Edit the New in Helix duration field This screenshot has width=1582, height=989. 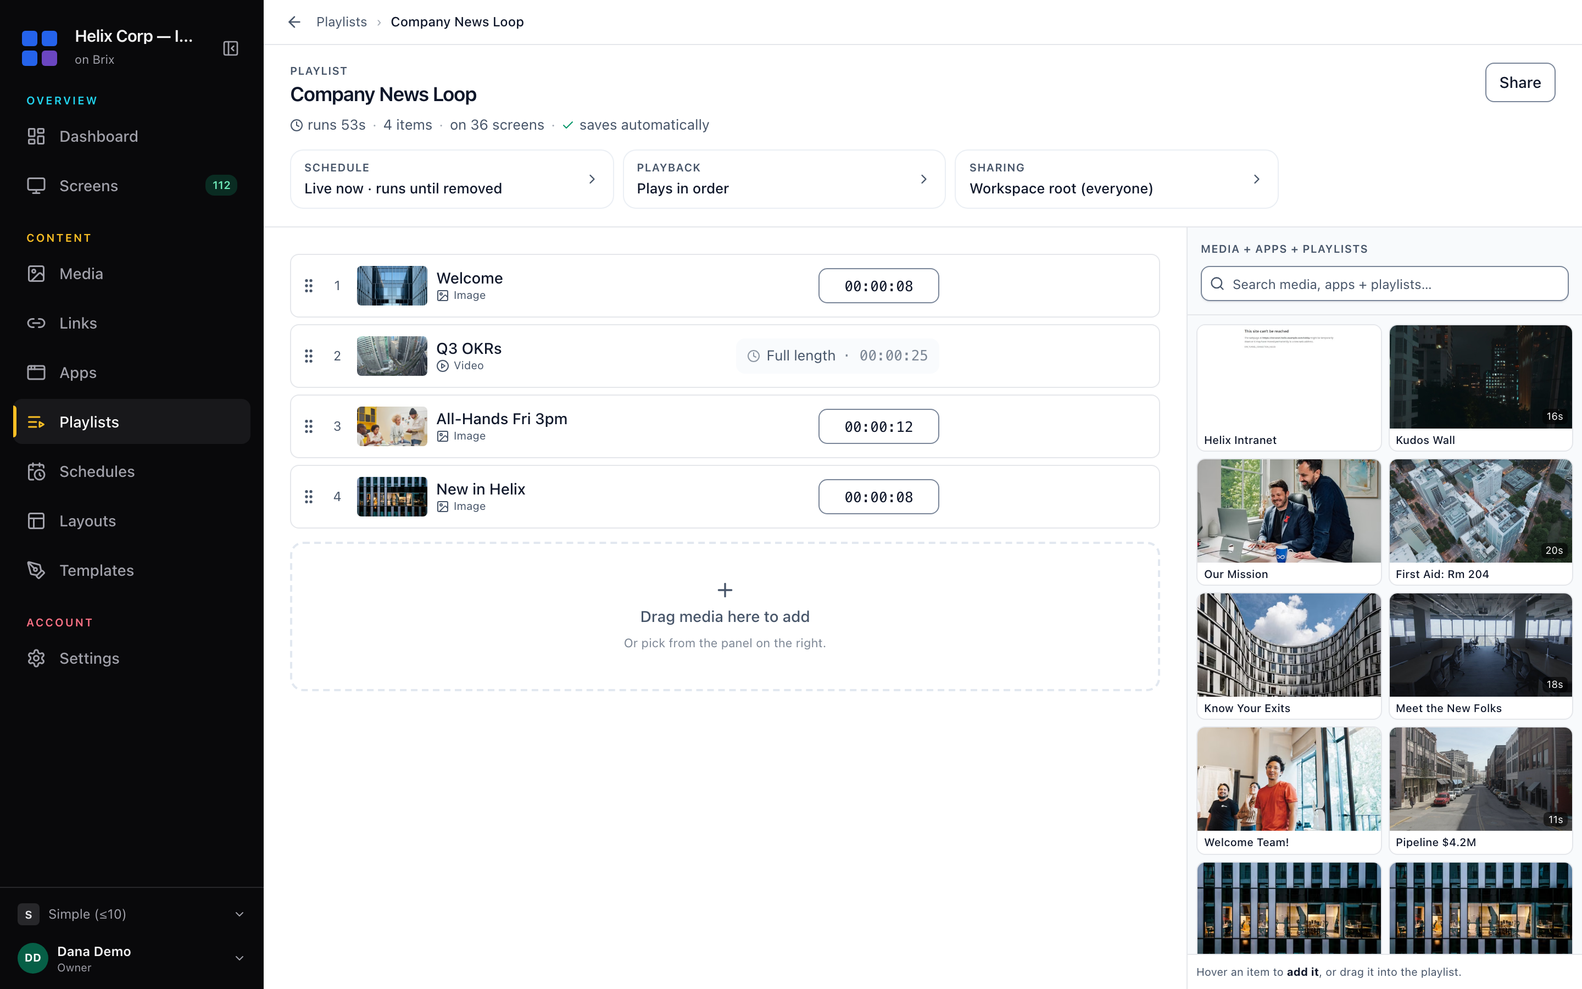click(x=878, y=497)
